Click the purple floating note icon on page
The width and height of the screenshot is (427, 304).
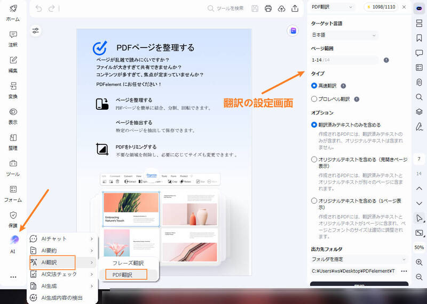click(293, 31)
